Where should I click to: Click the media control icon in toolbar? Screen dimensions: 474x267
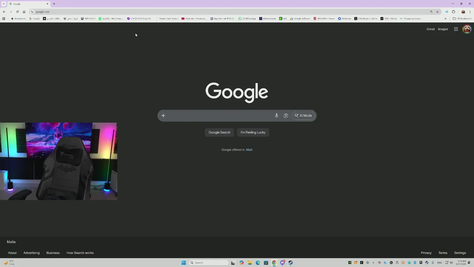pos(446,11)
